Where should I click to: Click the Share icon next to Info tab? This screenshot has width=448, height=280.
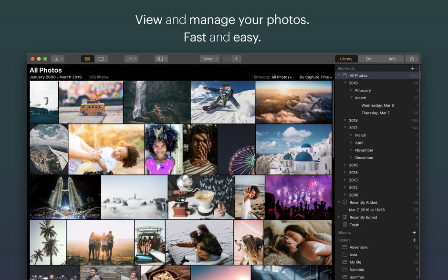pyautogui.click(x=411, y=58)
